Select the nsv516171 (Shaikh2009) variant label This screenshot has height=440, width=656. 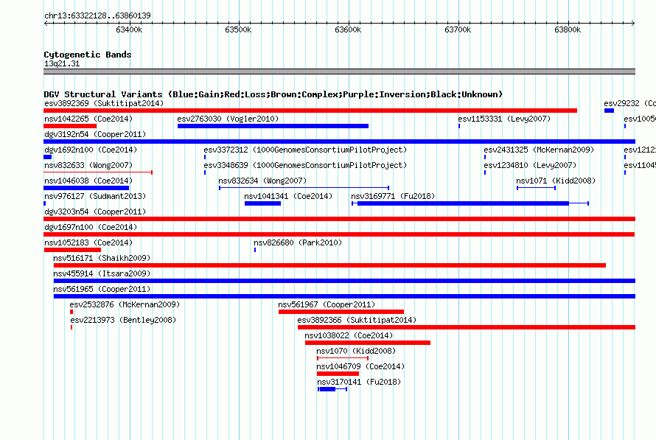coord(102,258)
